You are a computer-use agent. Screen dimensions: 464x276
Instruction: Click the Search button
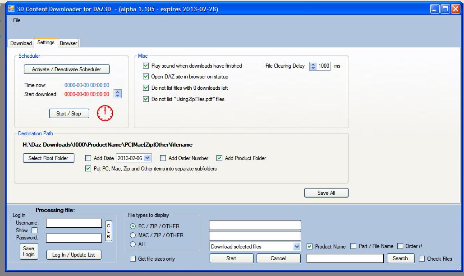[x=401, y=258]
